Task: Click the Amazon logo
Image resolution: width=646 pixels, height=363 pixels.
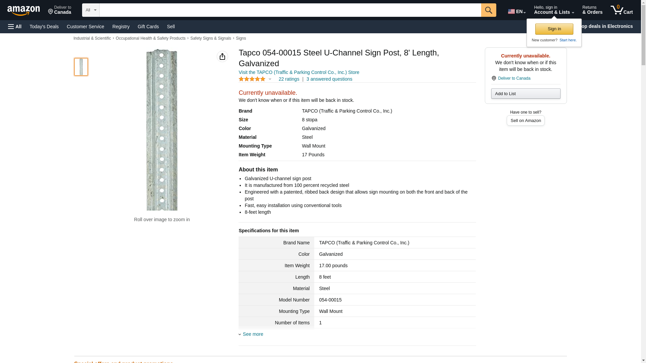Action: [x=24, y=10]
